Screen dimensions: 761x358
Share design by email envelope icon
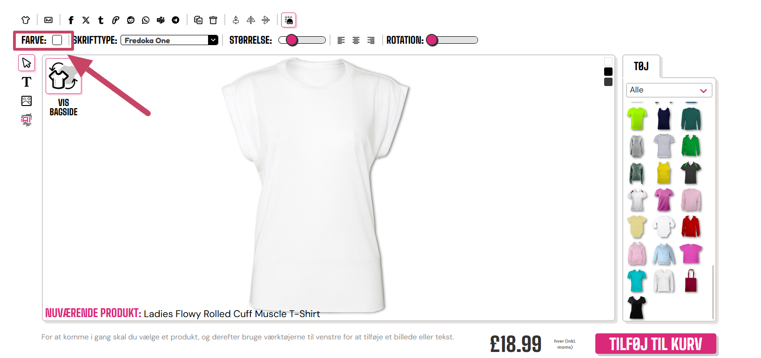pyautogui.click(x=48, y=20)
